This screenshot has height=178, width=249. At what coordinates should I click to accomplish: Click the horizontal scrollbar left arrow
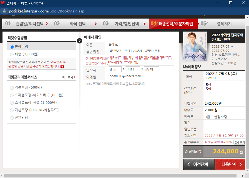[2, 176]
